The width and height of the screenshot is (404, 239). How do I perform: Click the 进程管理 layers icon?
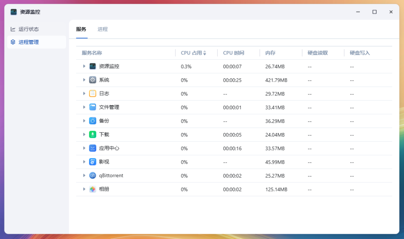[13, 42]
